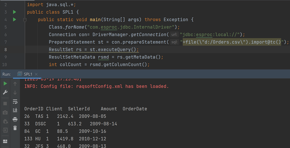Image resolution: width=290 pixels, height=148 pixels.
Task: Click the up arrow stack trace icon
Action: (x=15, y=84)
